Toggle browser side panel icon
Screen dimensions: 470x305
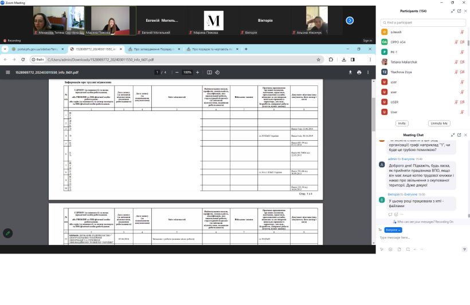pyautogui.click(x=353, y=60)
